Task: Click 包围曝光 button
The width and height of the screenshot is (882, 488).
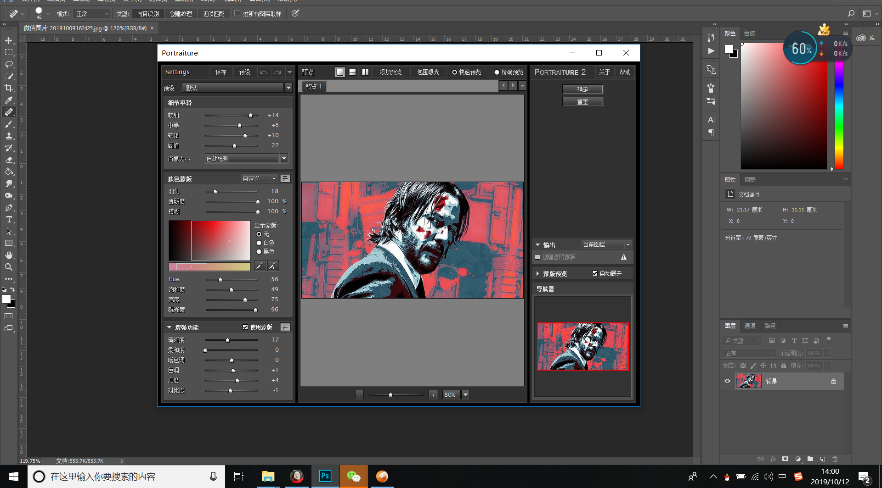Action: [x=428, y=72]
